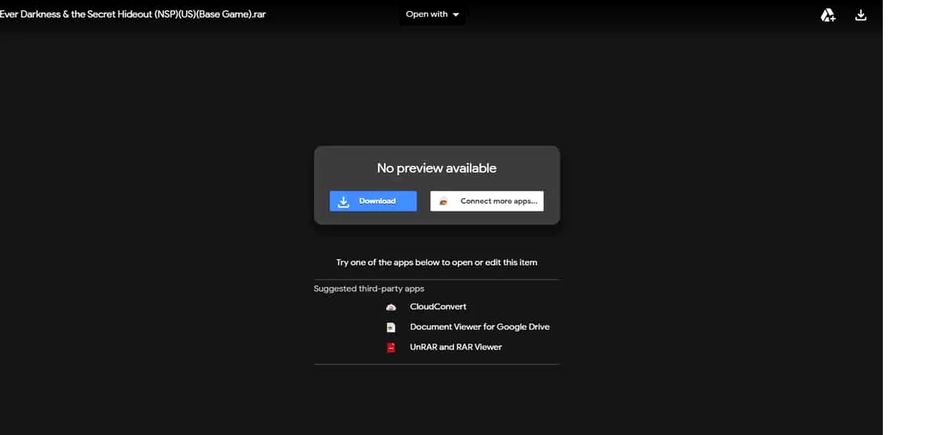Click the Add shortcut to Drive icon

[x=828, y=14]
